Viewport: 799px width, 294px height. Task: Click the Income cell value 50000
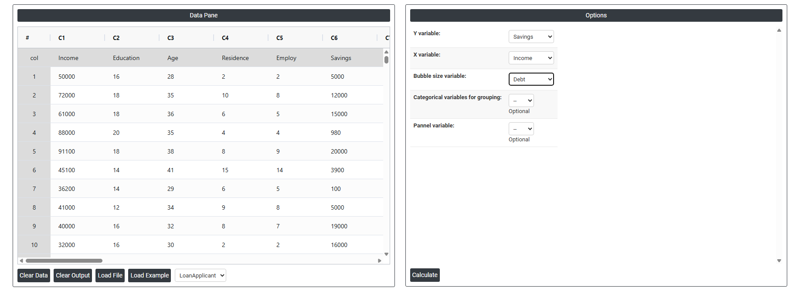tap(67, 77)
